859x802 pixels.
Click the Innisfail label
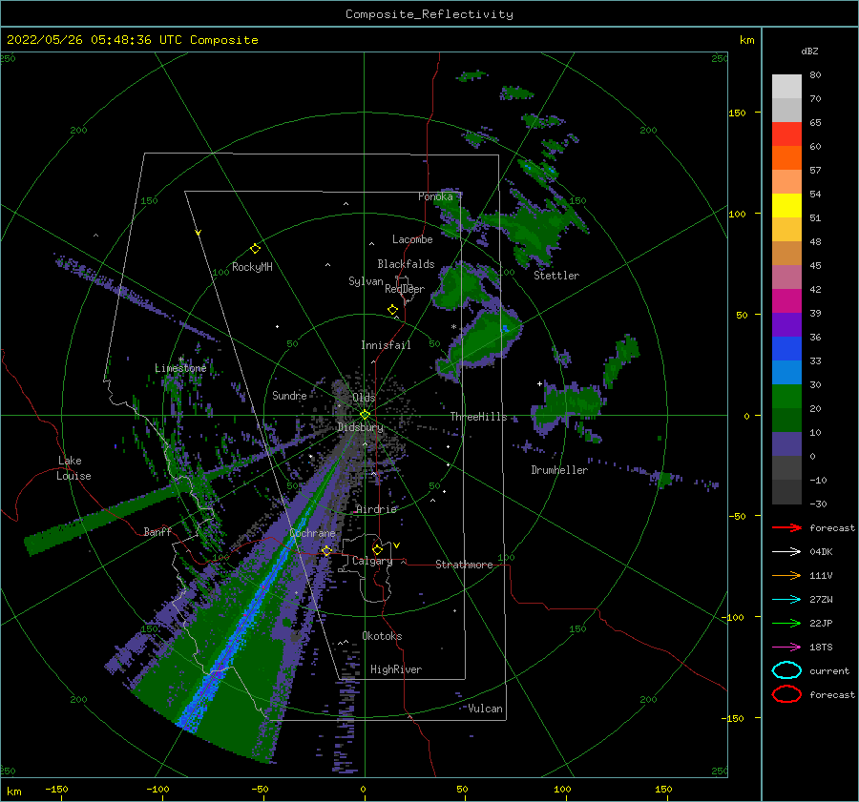[x=386, y=345]
